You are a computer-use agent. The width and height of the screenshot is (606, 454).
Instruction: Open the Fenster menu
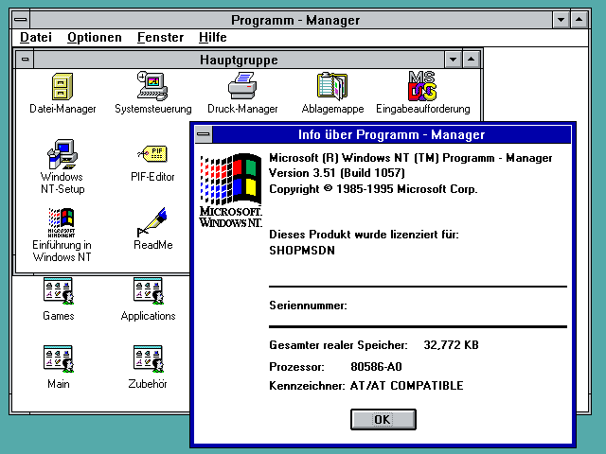(x=160, y=37)
